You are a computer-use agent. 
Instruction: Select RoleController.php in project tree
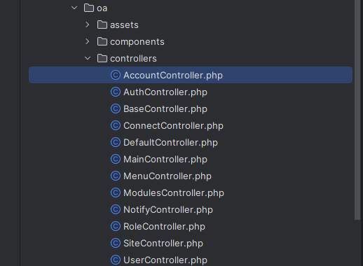(x=164, y=226)
